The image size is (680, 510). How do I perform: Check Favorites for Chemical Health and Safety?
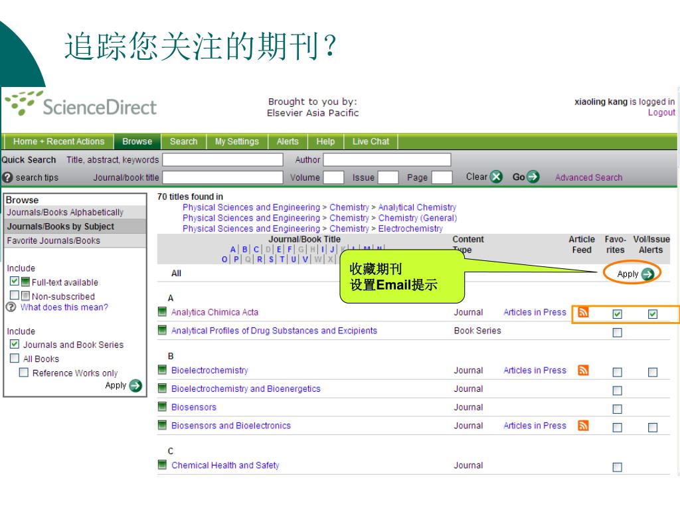(617, 467)
